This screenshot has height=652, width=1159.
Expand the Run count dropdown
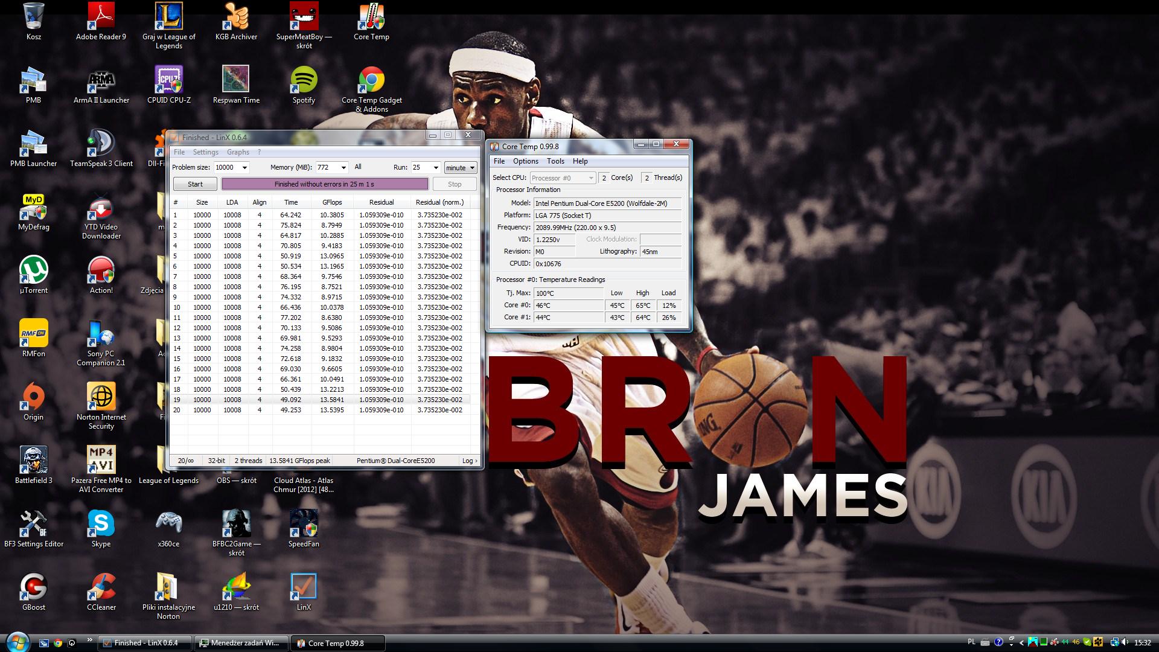coord(435,168)
